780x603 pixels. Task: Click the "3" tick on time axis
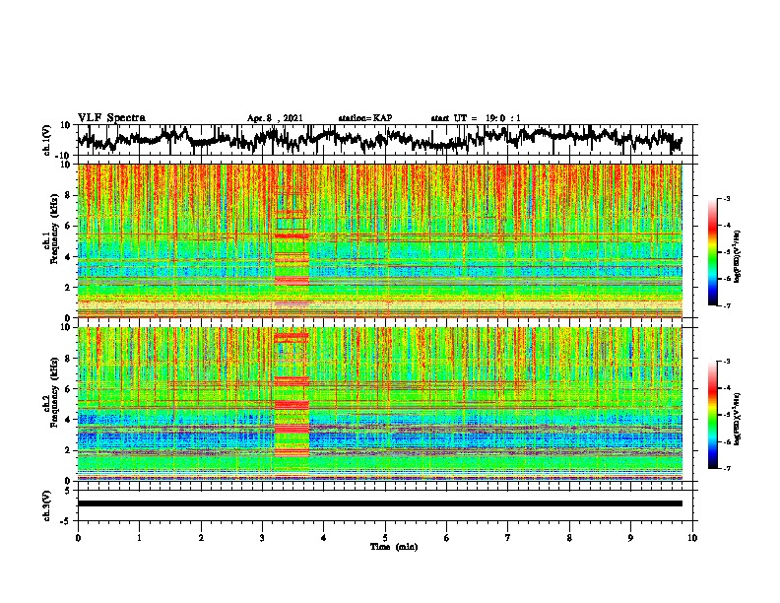(x=262, y=538)
